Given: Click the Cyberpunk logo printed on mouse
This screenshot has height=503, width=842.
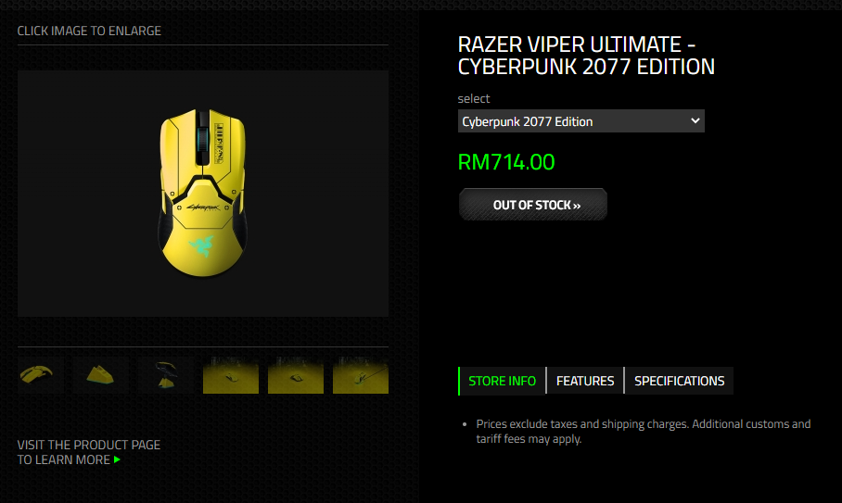Looking at the screenshot, I should [x=203, y=207].
